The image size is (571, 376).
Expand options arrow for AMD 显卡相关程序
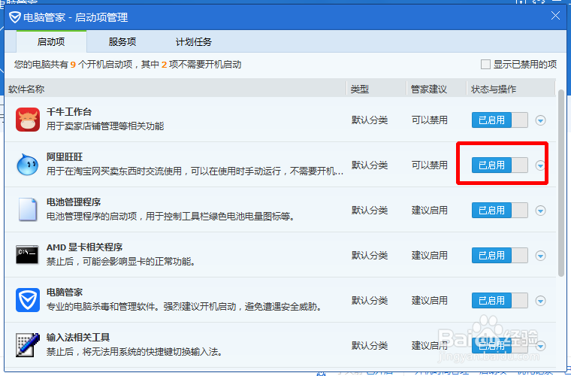540,256
